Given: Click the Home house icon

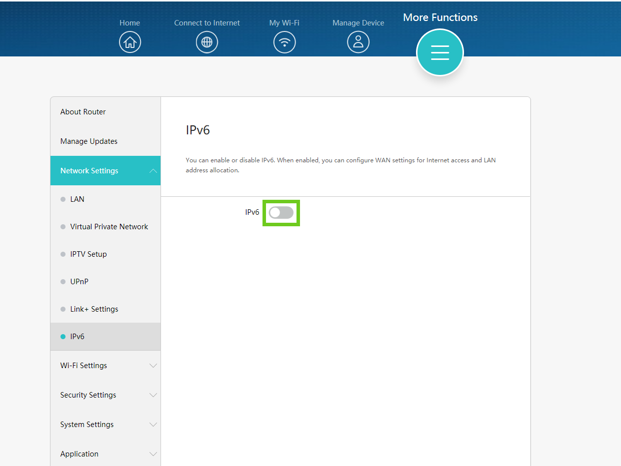Looking at the screenshot, I should click(130, 42).
